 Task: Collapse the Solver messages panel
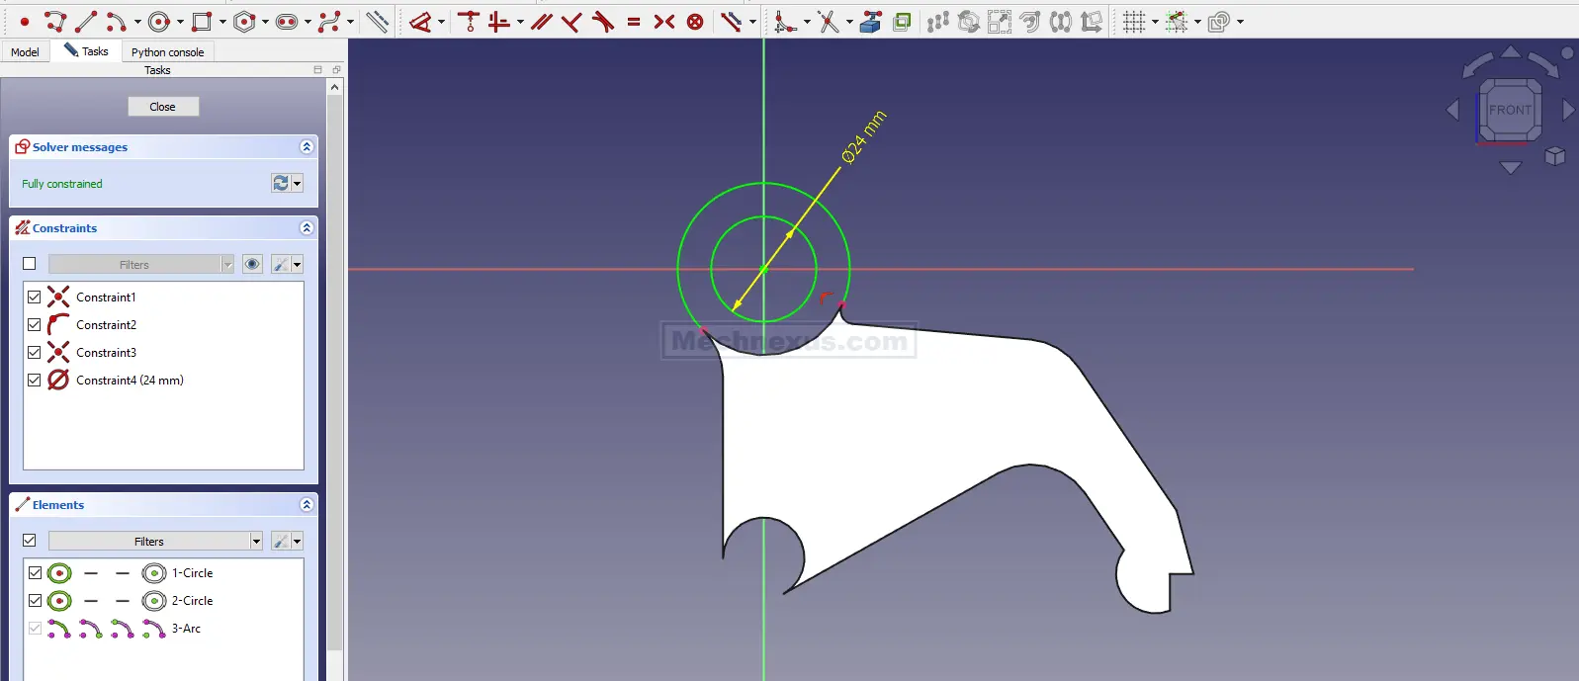click(x=307, y=146)
